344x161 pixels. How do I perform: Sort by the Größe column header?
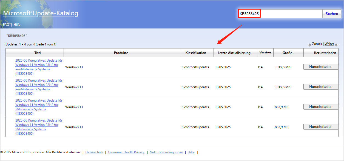tap(287, 53)
